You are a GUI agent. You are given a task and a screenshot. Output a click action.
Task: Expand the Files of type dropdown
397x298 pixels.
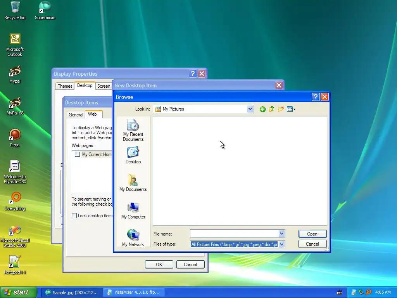pos(281,244)
